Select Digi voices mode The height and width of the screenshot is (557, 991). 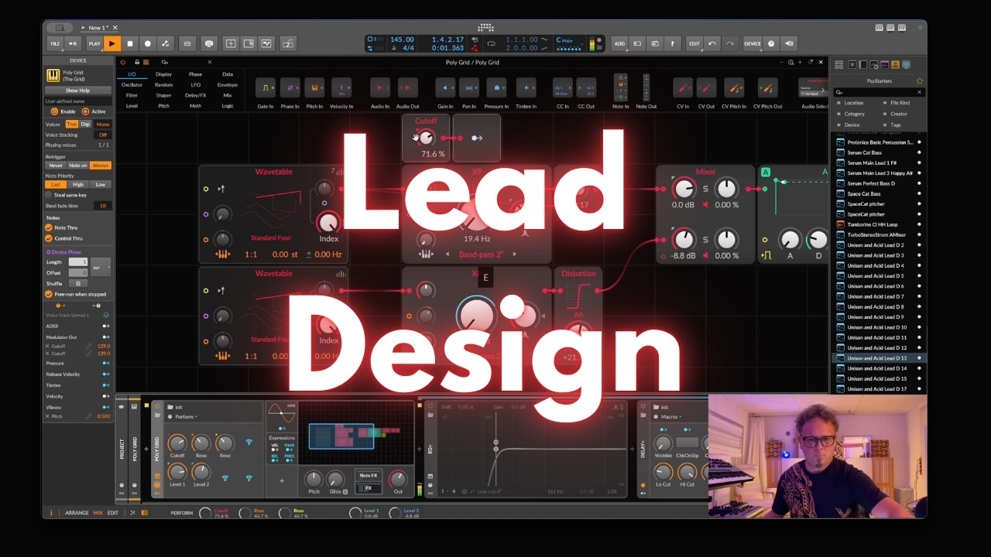pos(86,124)
